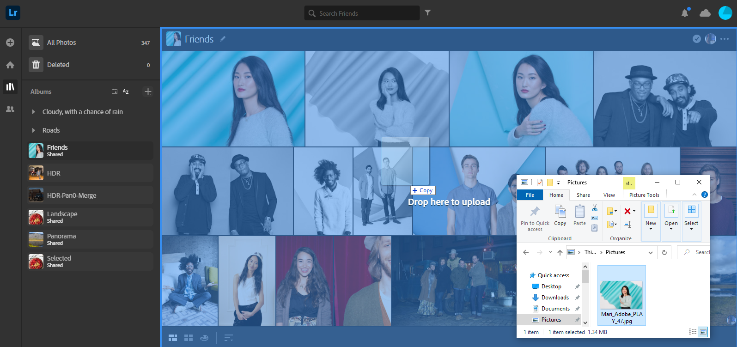737x347 pixels.
Task: Check the cloud sync status icon
Action: (x=705, y=13)
